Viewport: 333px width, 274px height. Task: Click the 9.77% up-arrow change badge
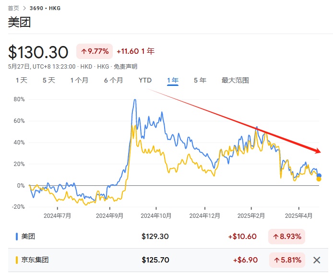95,51
